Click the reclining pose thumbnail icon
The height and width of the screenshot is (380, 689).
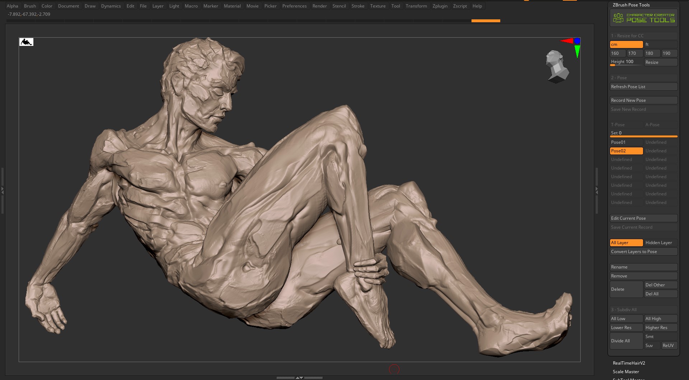pyautogui.click(x=26, y=42)
